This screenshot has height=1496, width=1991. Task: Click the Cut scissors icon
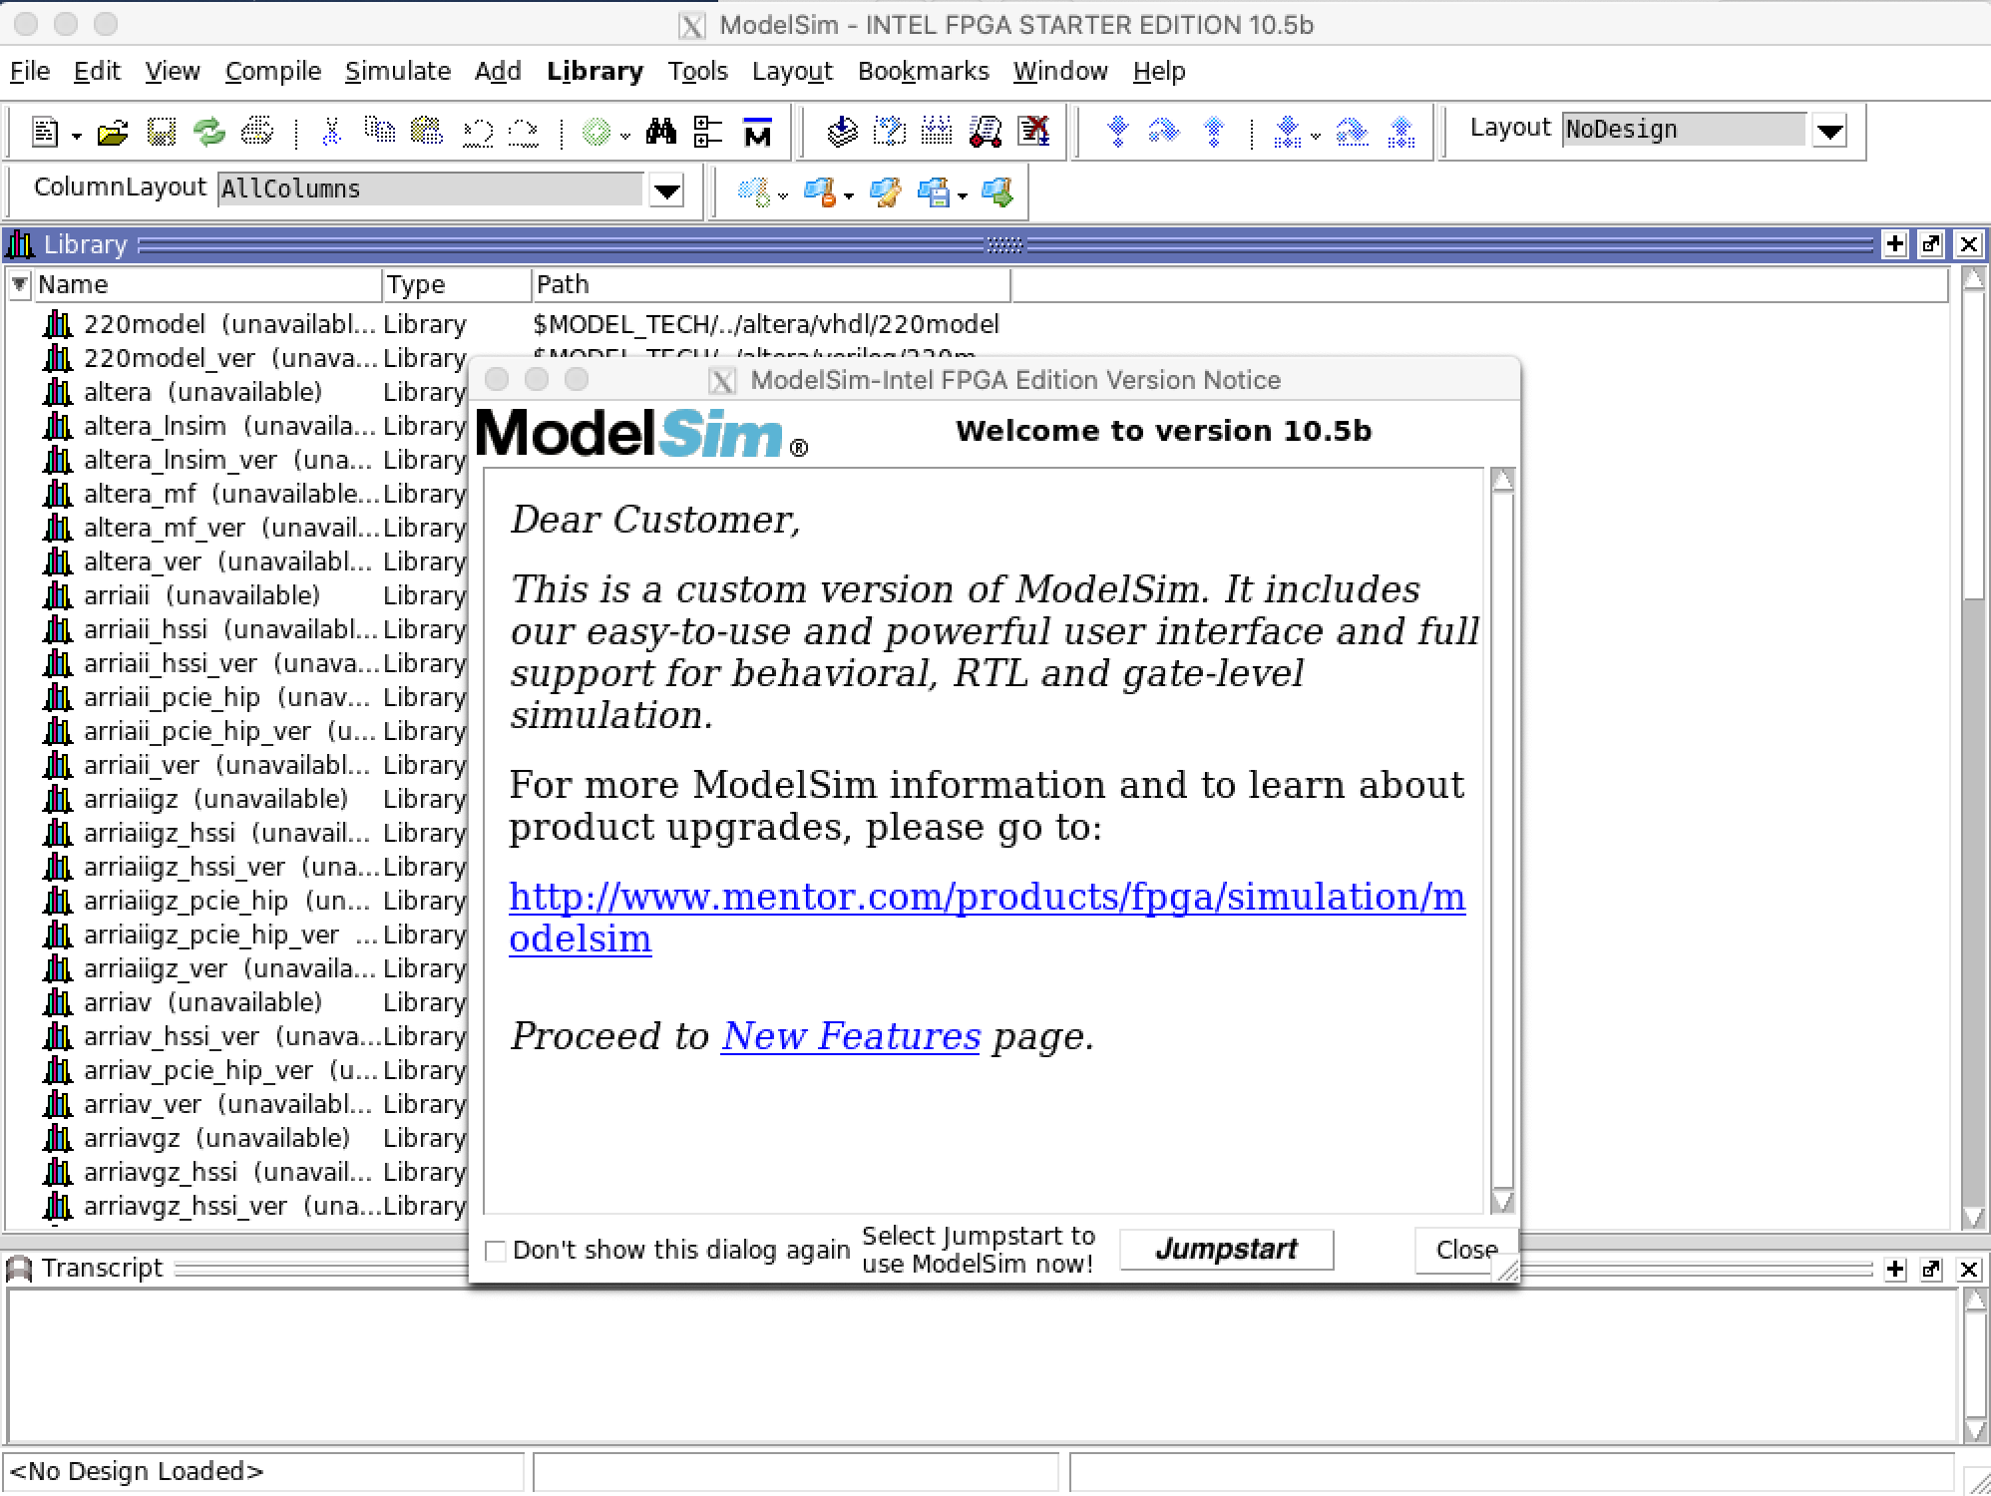(x=331, y=132)
